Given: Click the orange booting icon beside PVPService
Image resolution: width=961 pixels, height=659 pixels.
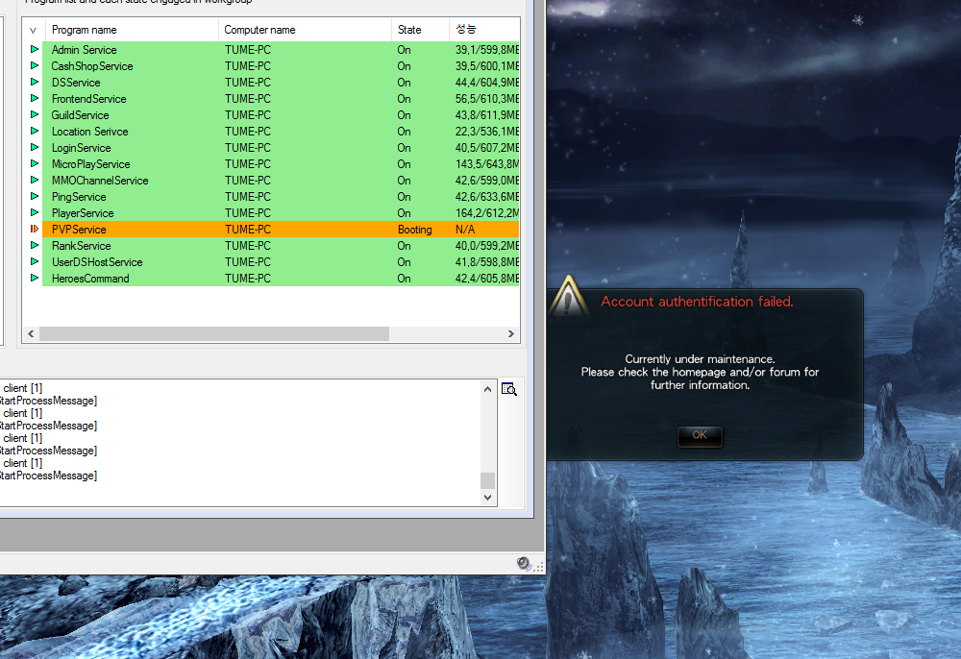Looking at the screenshot, I should point(35,229).
